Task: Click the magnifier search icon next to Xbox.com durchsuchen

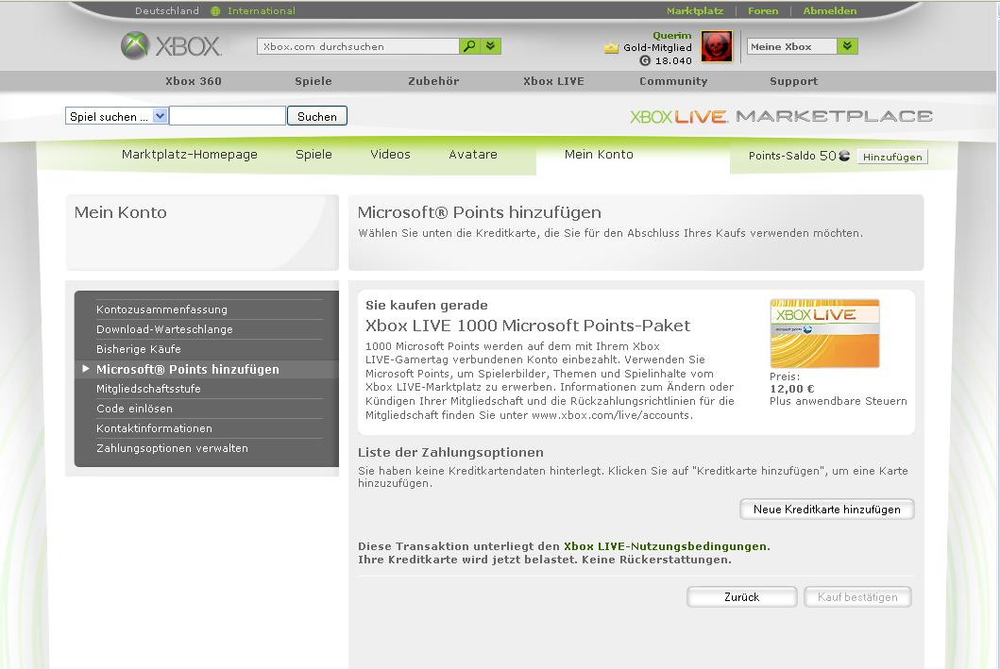Action: click(468, 46)
